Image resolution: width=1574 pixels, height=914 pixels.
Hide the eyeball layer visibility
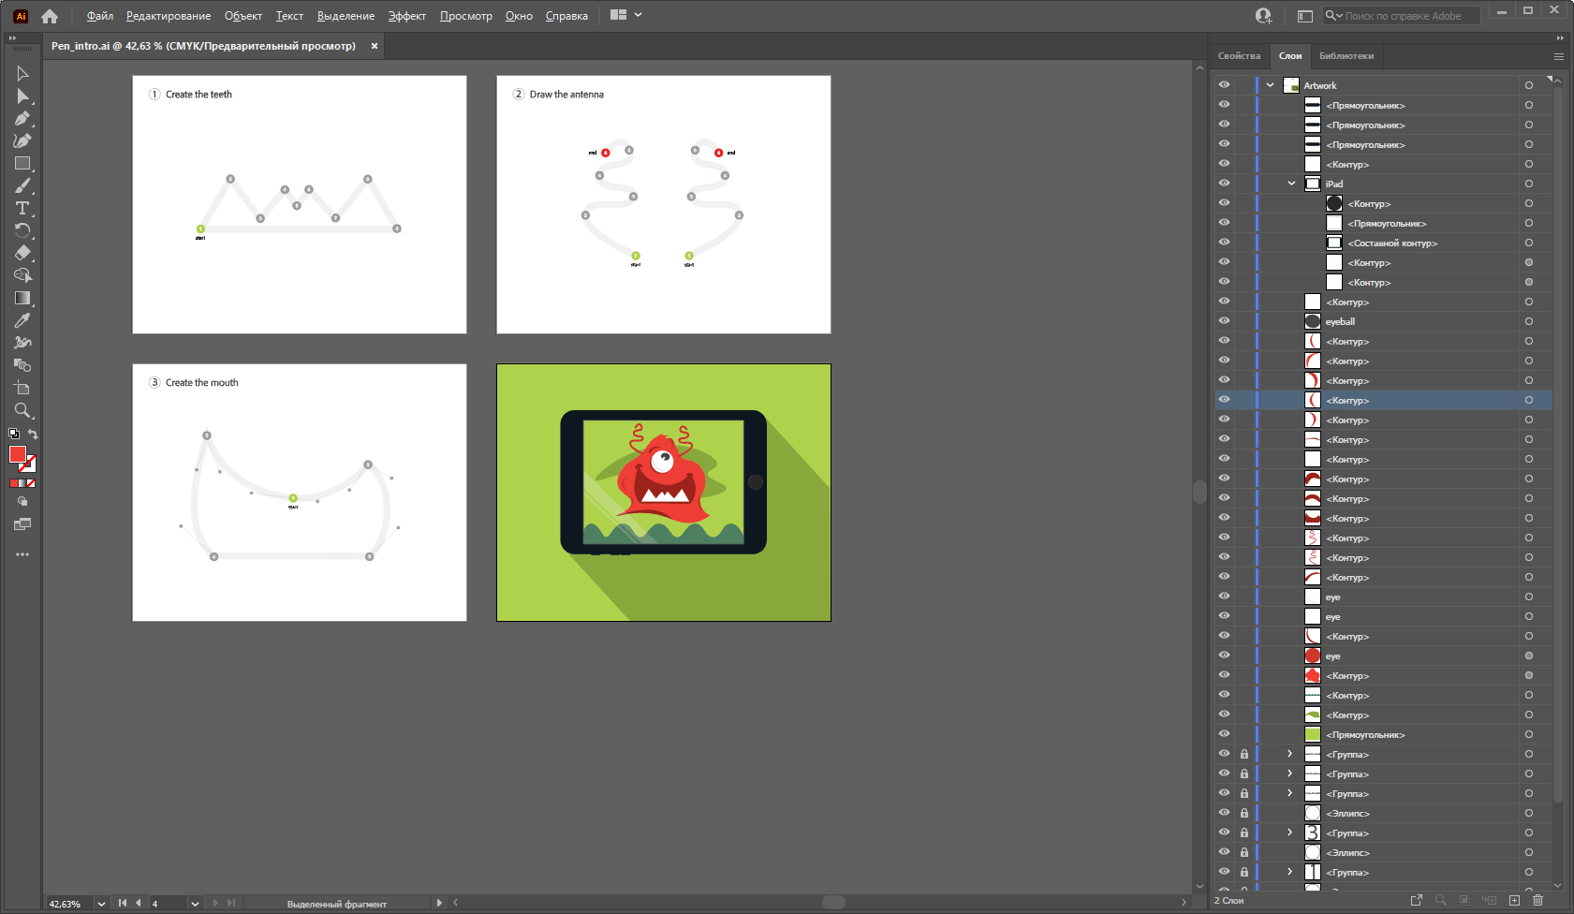1224,321
